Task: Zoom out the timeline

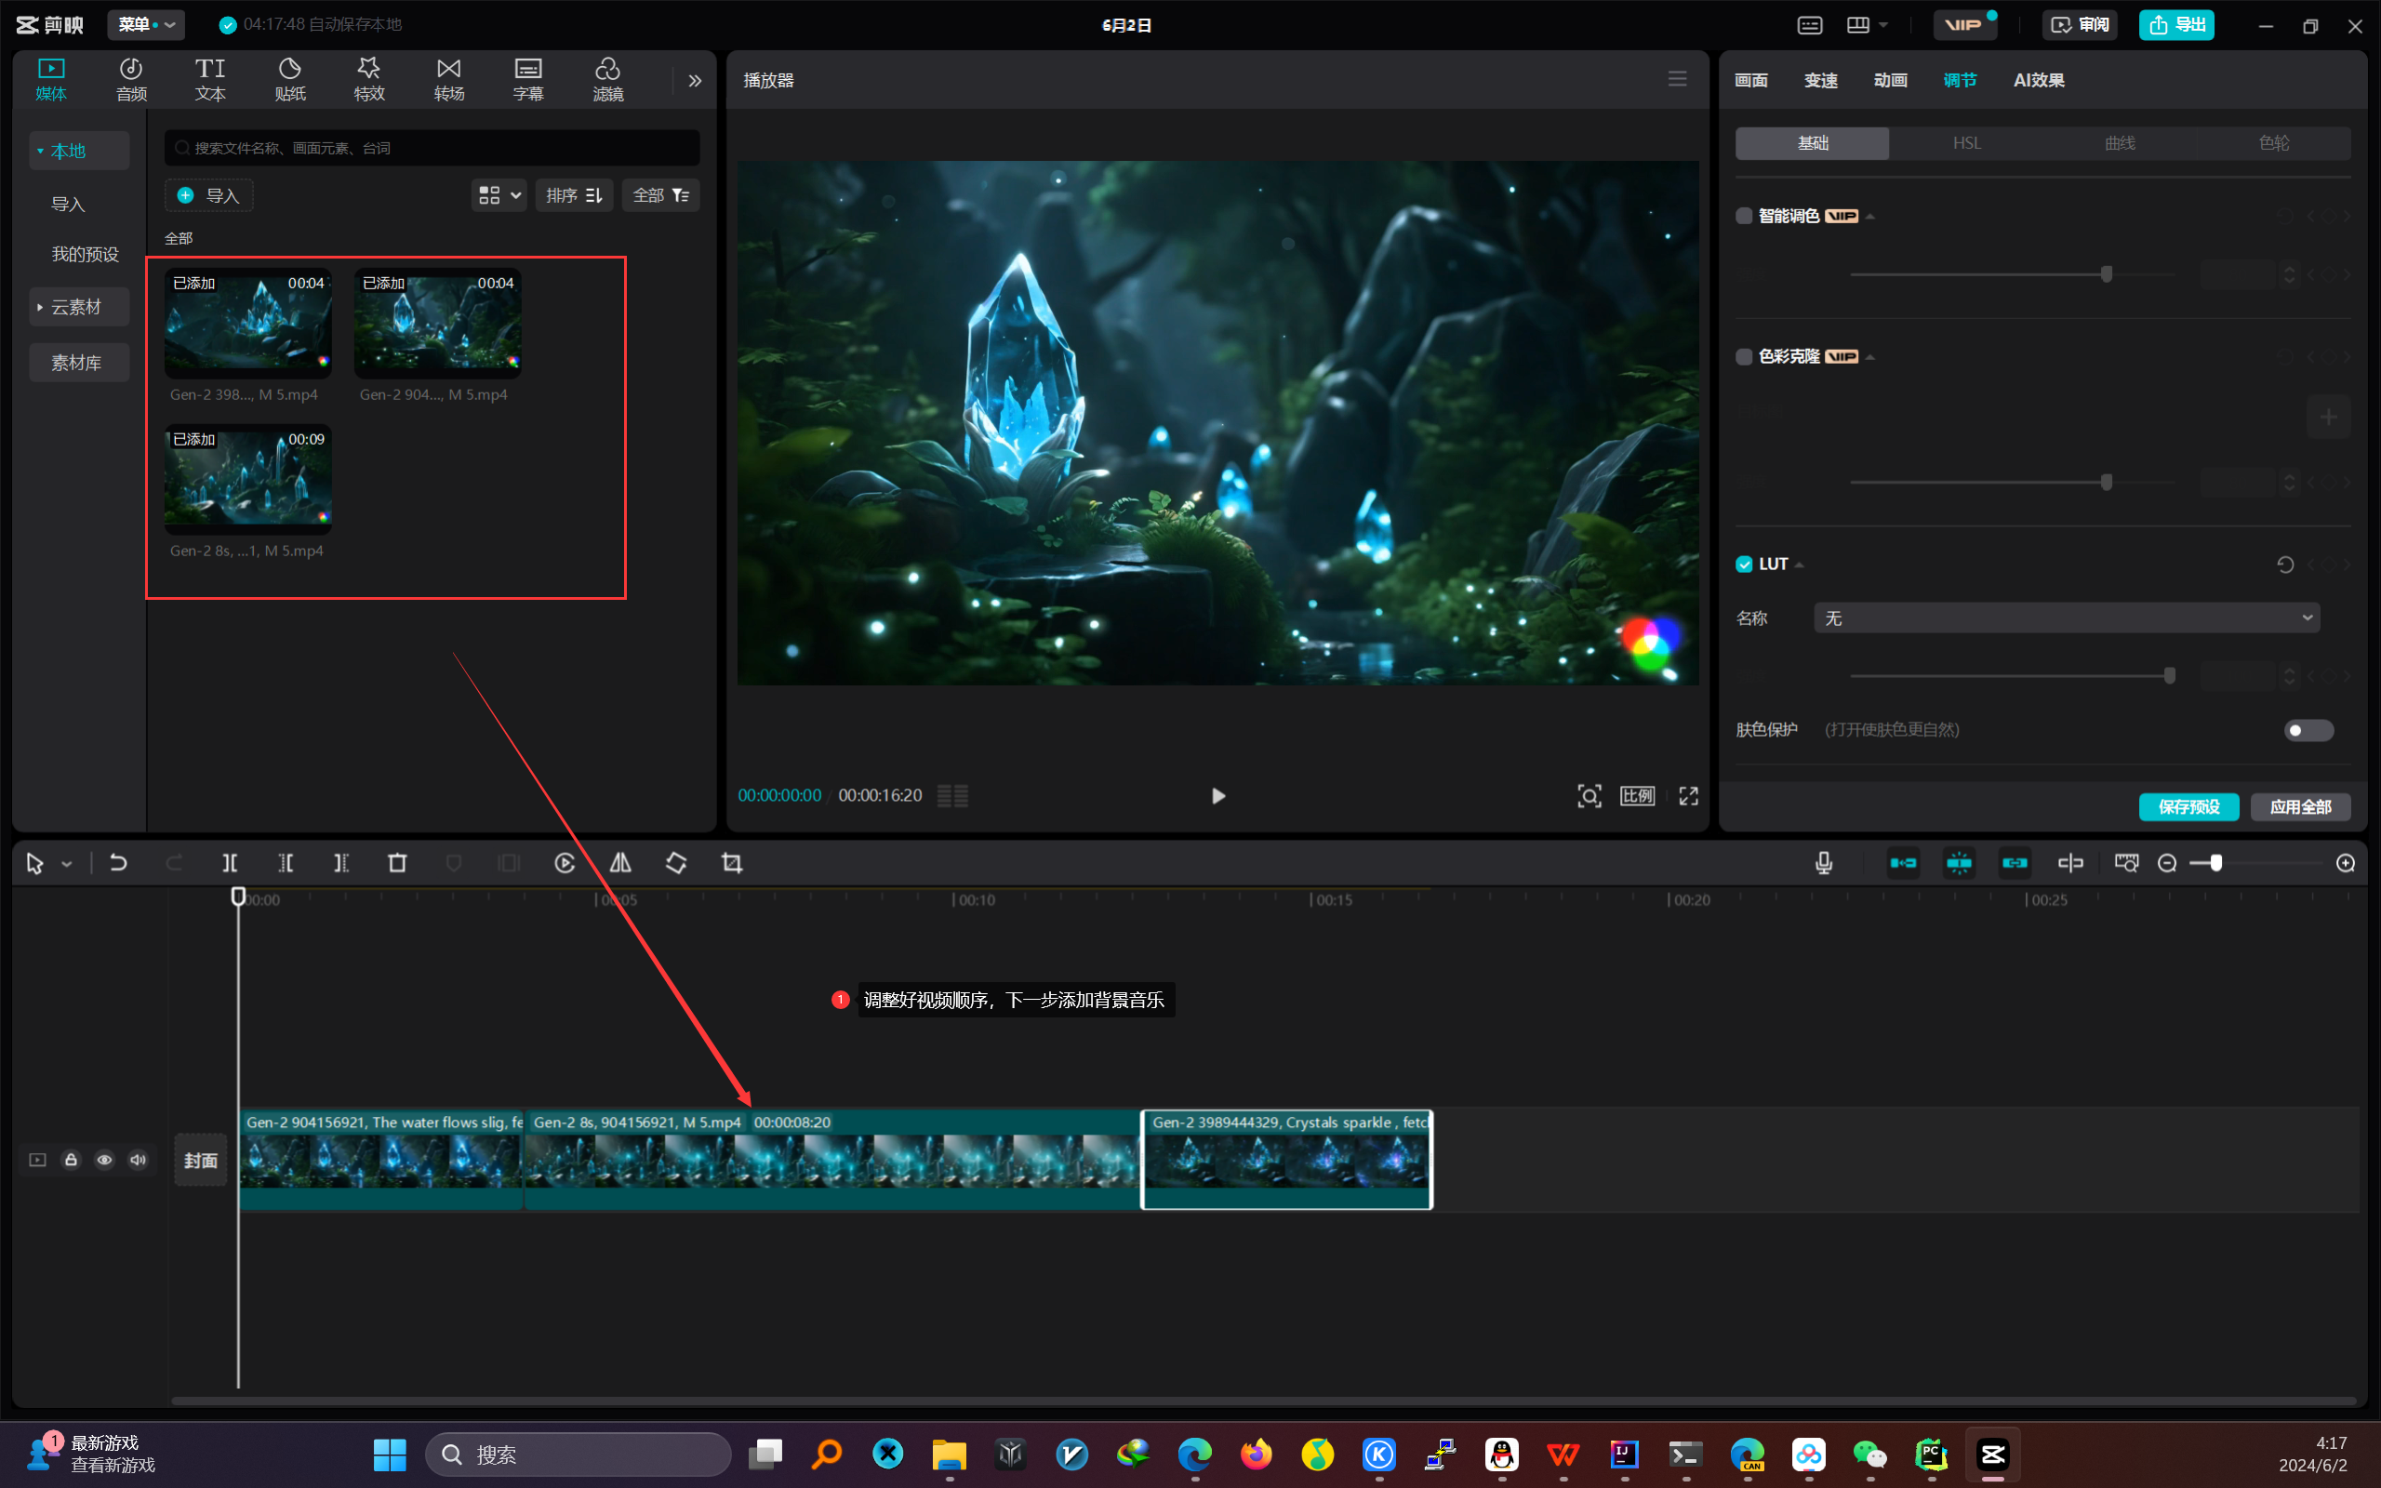Action: point(2166,863)
